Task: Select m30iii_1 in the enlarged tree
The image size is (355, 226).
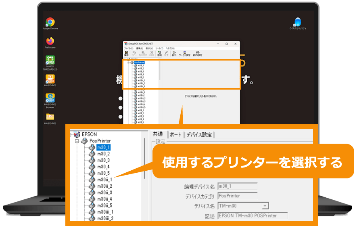Action: point(105,212)
